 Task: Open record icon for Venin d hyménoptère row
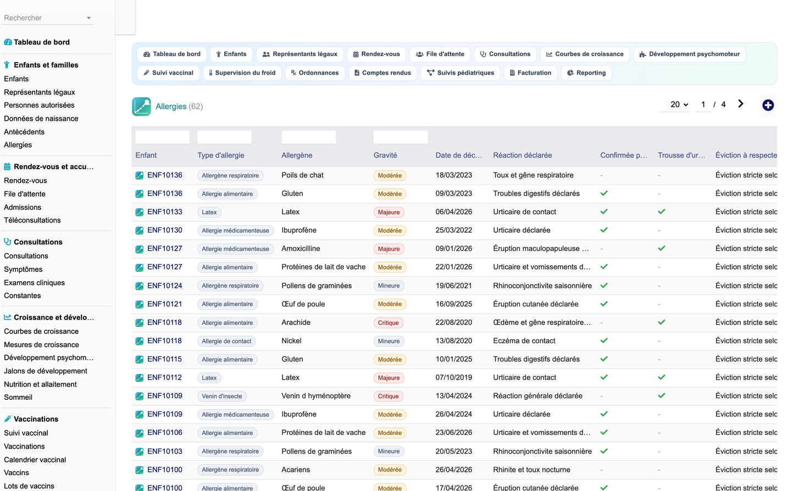click(140, 397)
